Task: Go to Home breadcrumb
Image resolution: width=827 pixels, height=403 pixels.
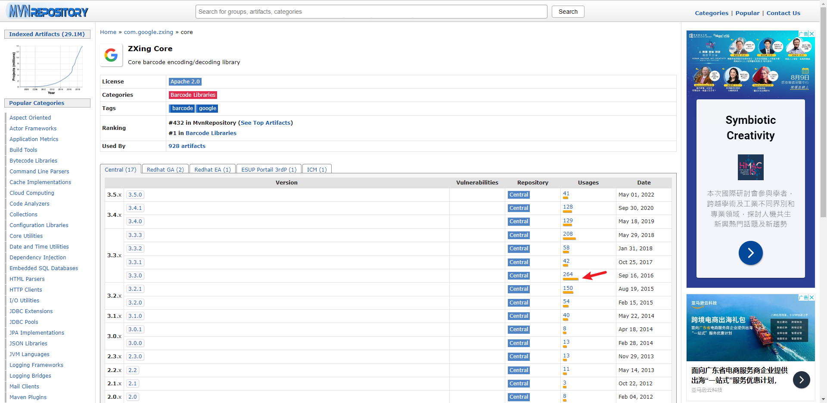Action: click(108, 32)
